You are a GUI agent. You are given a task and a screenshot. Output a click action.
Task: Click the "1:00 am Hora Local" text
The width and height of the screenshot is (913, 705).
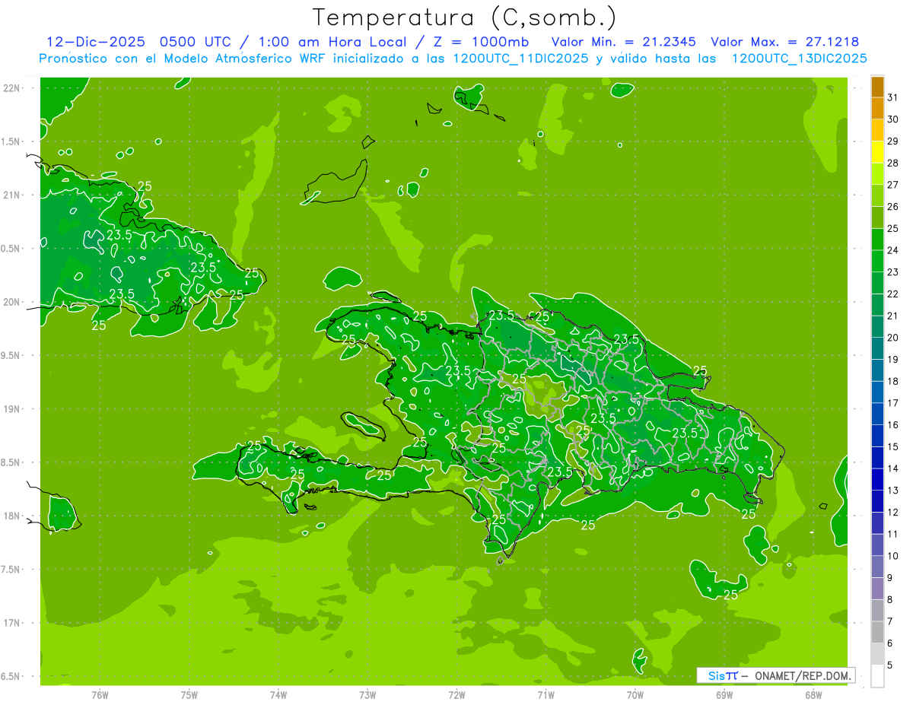tap(331, 42)
